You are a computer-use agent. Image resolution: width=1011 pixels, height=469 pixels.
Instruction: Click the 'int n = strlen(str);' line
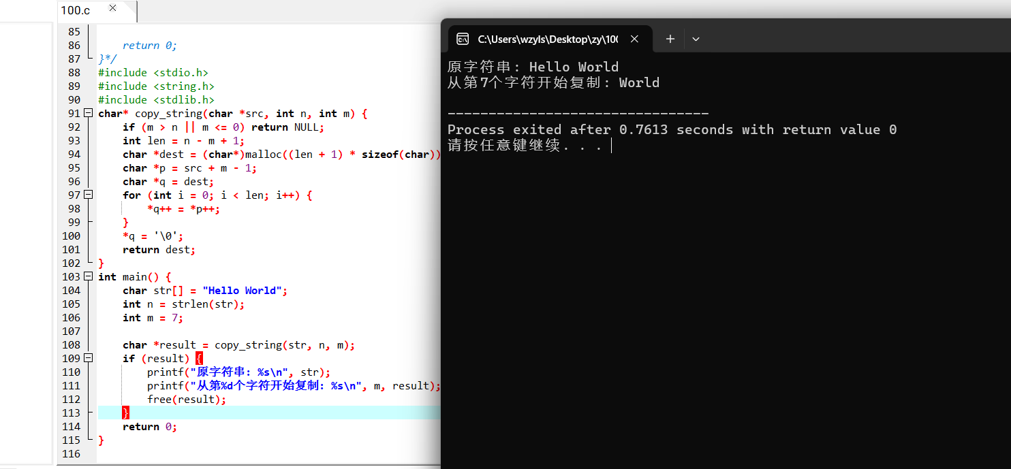[x=184, y=304]
